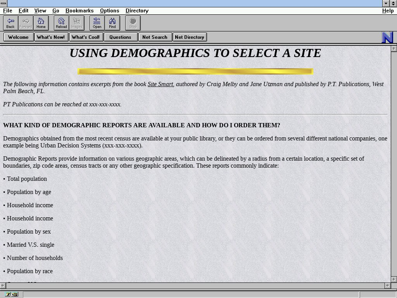397x298 pixels.
Task: Open the Help menu
Action: pyautogui.click(x=388, y=10)
